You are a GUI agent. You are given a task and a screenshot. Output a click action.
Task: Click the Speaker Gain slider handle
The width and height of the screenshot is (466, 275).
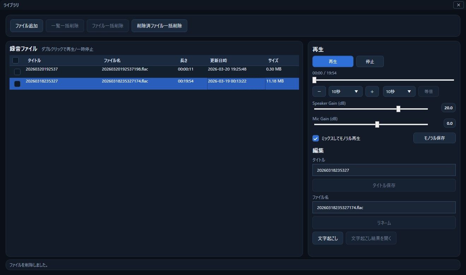398,109
